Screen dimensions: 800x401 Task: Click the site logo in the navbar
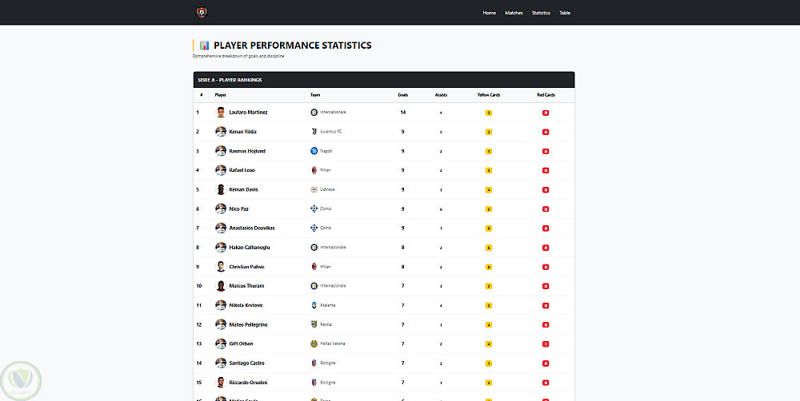[x=201, y=12]
